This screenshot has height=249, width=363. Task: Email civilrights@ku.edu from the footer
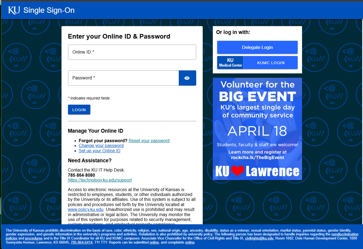coord(259,239)
